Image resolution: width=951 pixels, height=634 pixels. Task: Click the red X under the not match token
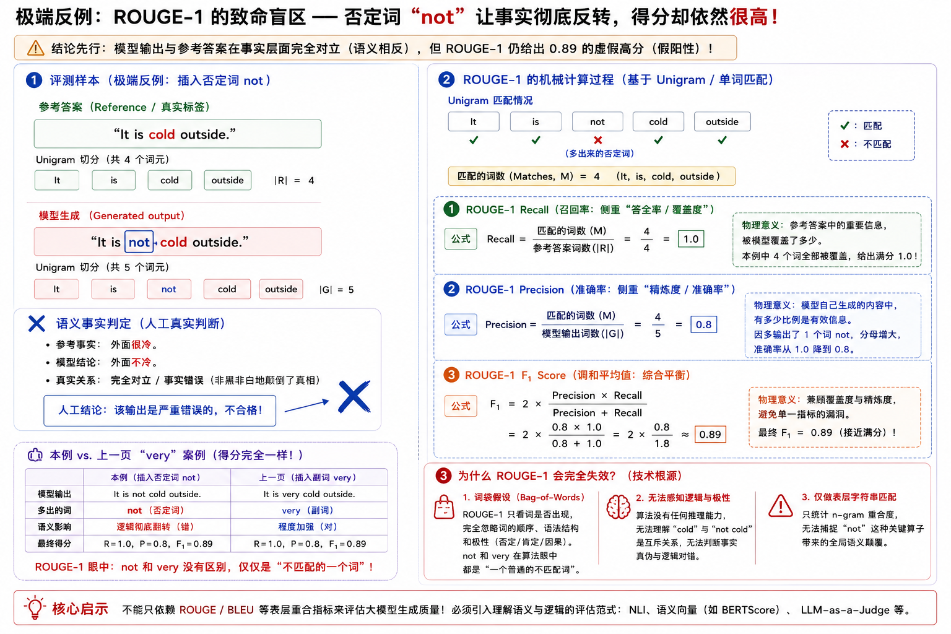coord(597,140)
